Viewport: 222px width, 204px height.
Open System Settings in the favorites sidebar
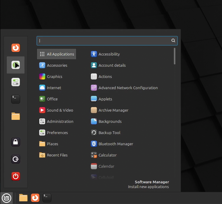tap(16, 82)
